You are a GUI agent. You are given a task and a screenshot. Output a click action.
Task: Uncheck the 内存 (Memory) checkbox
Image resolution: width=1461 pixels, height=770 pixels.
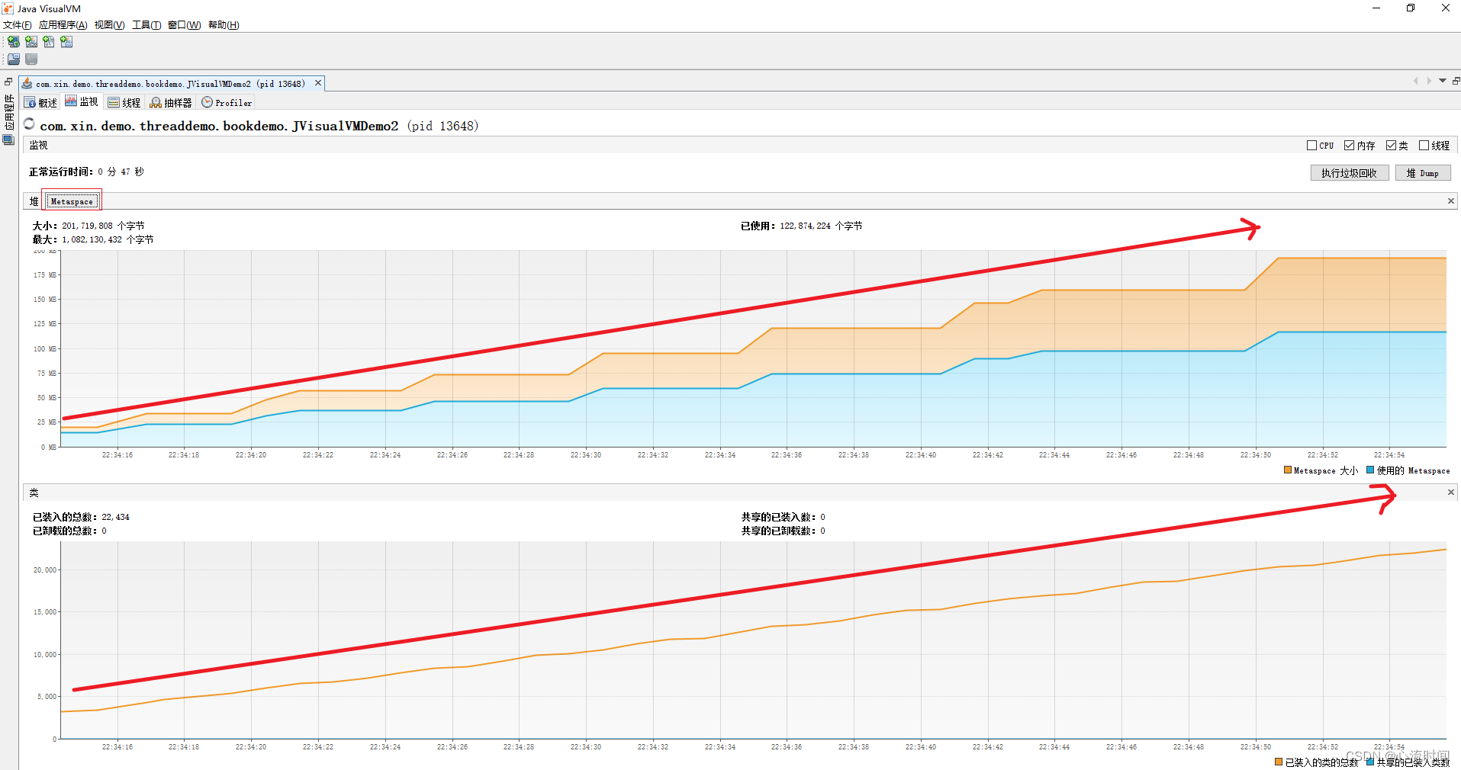tap(1350, 146)
